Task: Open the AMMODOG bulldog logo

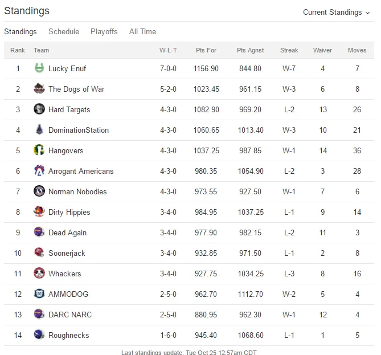Action: pyautogui.click(x=39, y=293)
